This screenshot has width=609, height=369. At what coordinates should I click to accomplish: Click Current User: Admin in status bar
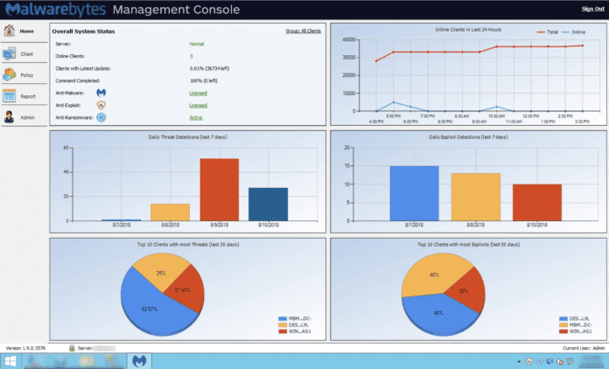[584, 348]
